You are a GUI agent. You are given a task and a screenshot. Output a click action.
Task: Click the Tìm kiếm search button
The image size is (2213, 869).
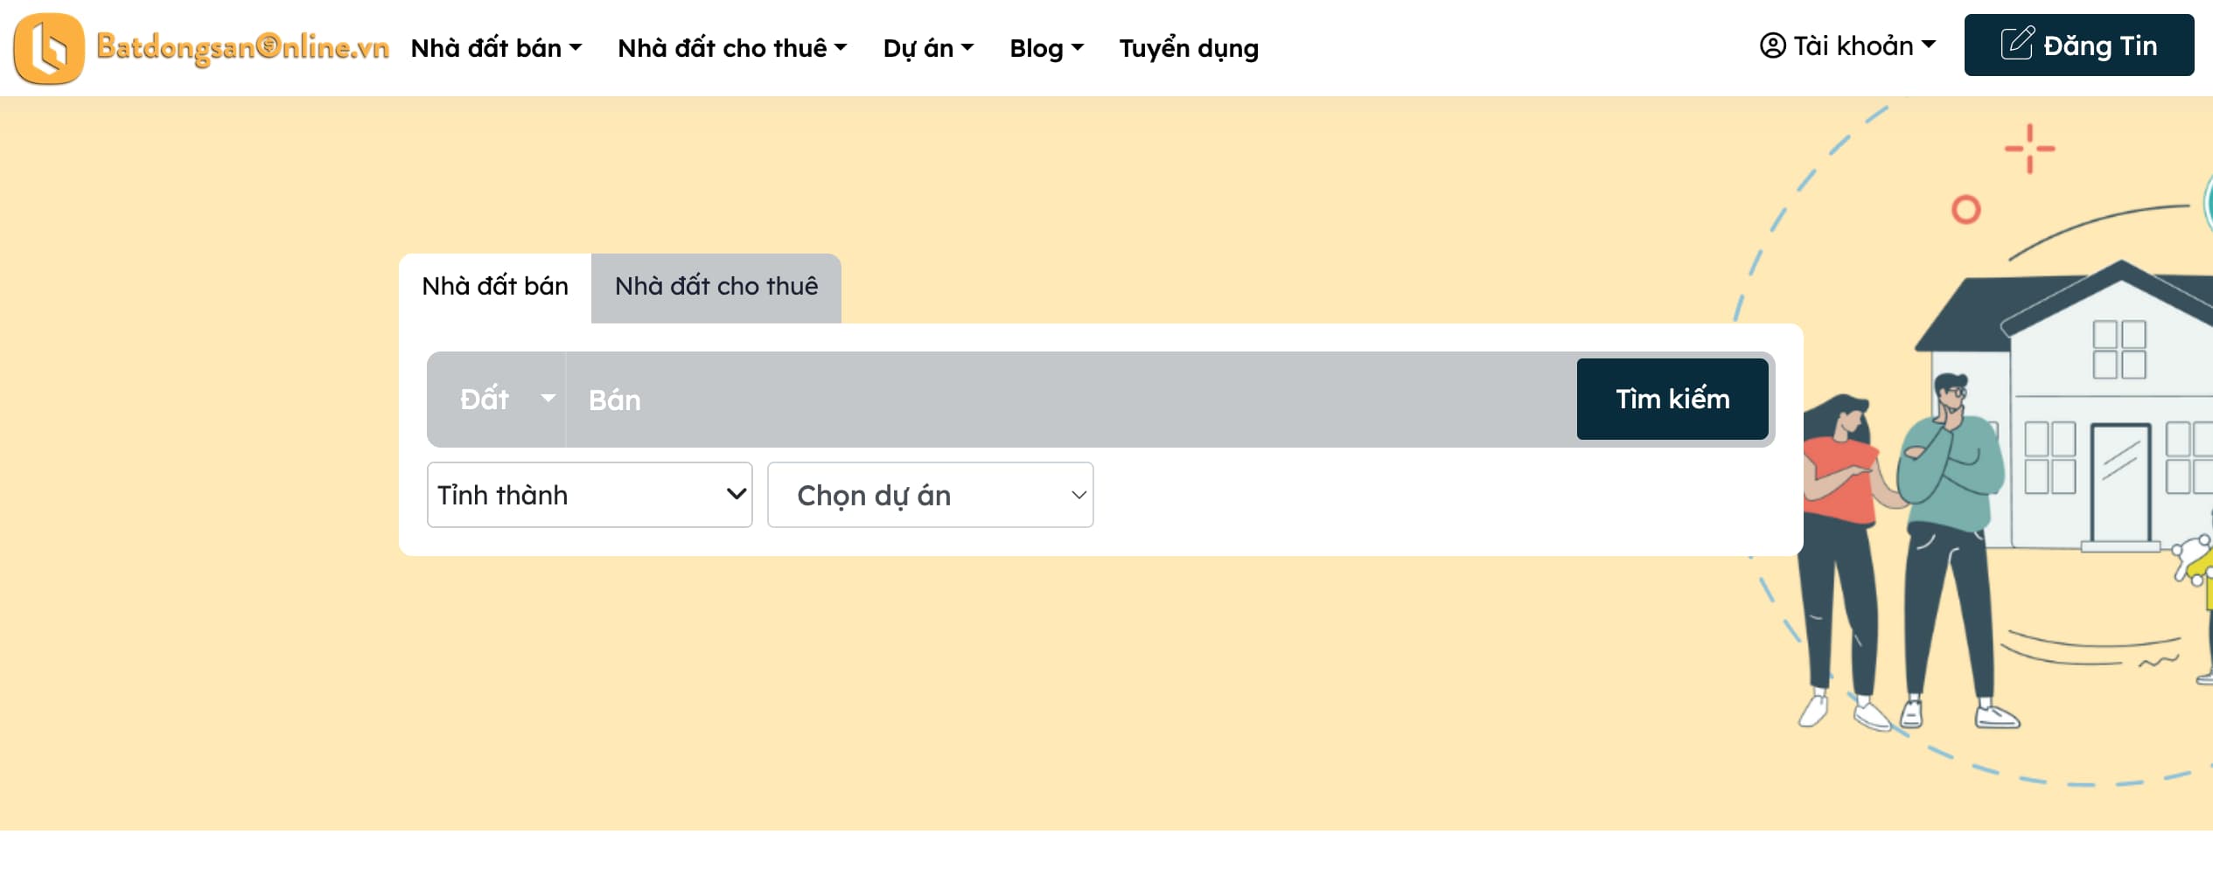(1672, 400)
